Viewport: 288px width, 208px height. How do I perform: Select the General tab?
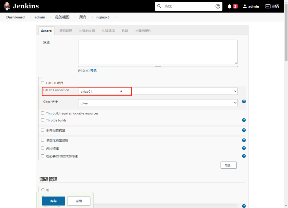tap(46, 31)
